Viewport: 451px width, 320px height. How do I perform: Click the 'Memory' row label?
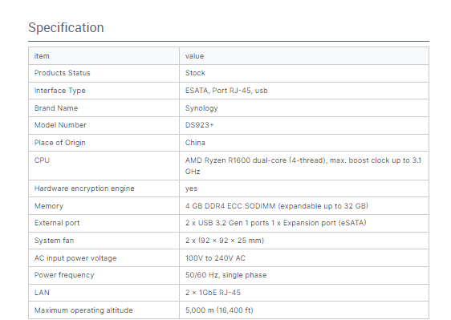click(49, 206)
